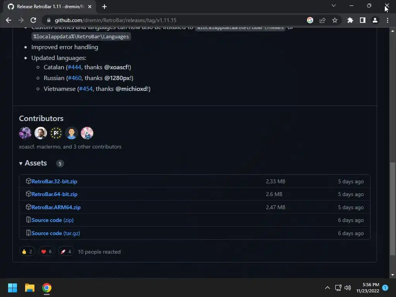396x297 pixels.
Task: Toggle the thumbs up reaction
Action: click(x=27, y=251)
